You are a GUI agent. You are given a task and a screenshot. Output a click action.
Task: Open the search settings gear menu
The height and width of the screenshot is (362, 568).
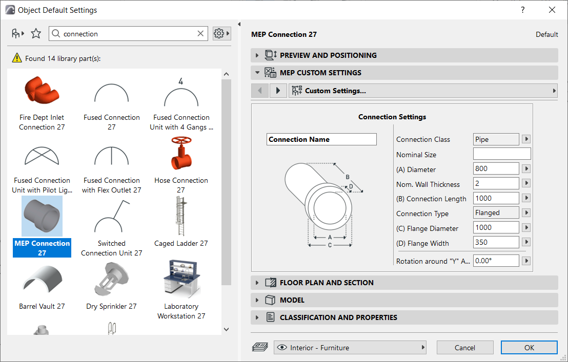point(221,34)
